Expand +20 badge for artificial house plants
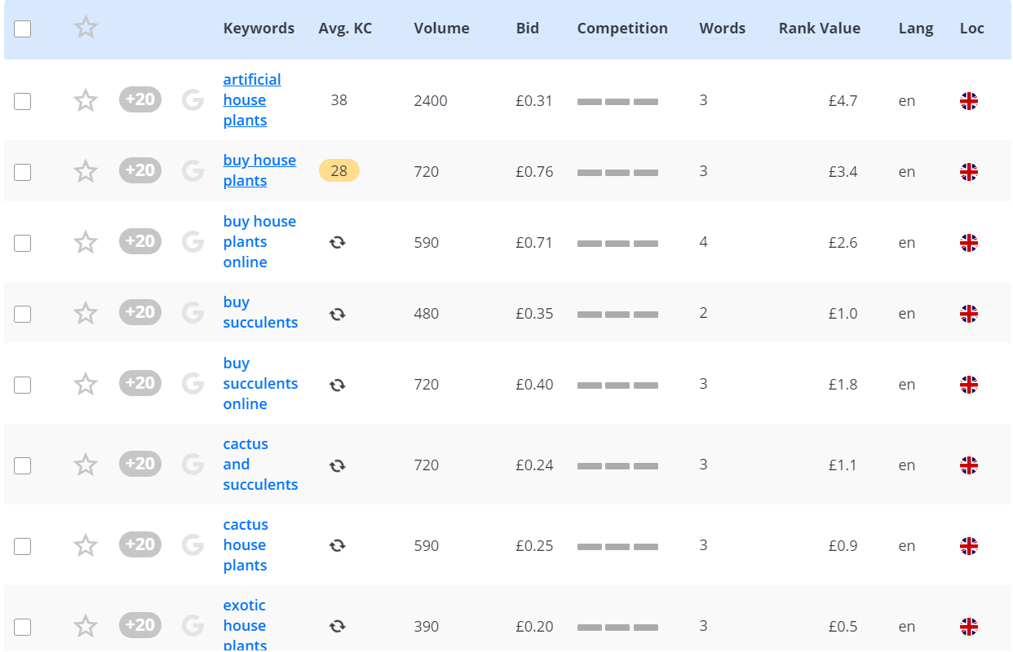Viewport: 1013px width, 652px height. 140,100
